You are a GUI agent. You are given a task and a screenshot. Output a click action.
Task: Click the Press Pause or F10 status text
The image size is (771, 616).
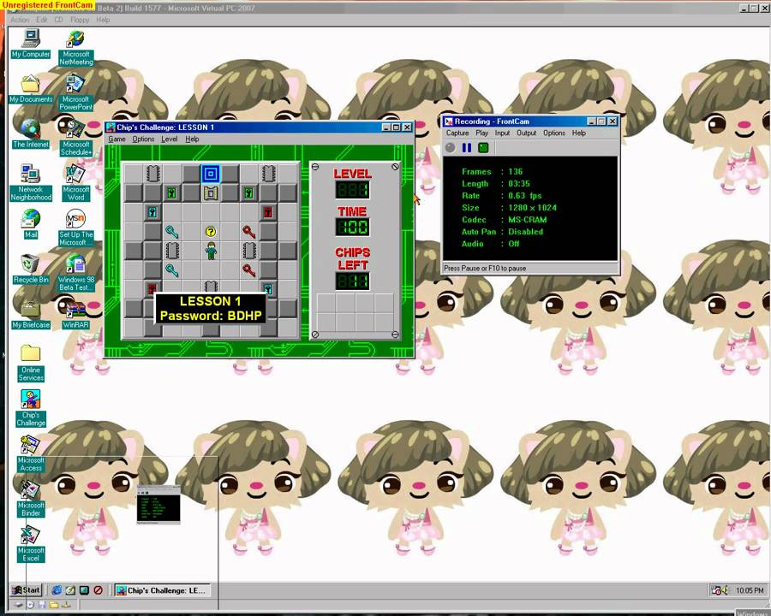click(485, 268)
